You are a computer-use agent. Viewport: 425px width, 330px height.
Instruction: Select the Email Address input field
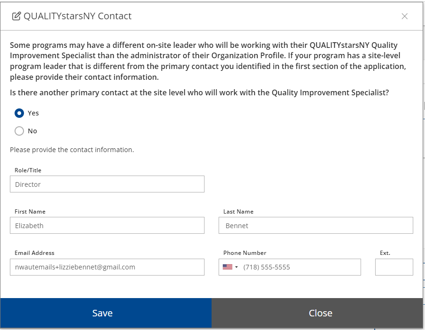coord(107,267)
